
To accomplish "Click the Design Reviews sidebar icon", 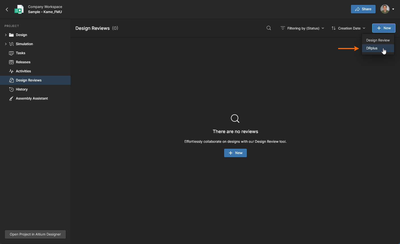I will (11, 80).
